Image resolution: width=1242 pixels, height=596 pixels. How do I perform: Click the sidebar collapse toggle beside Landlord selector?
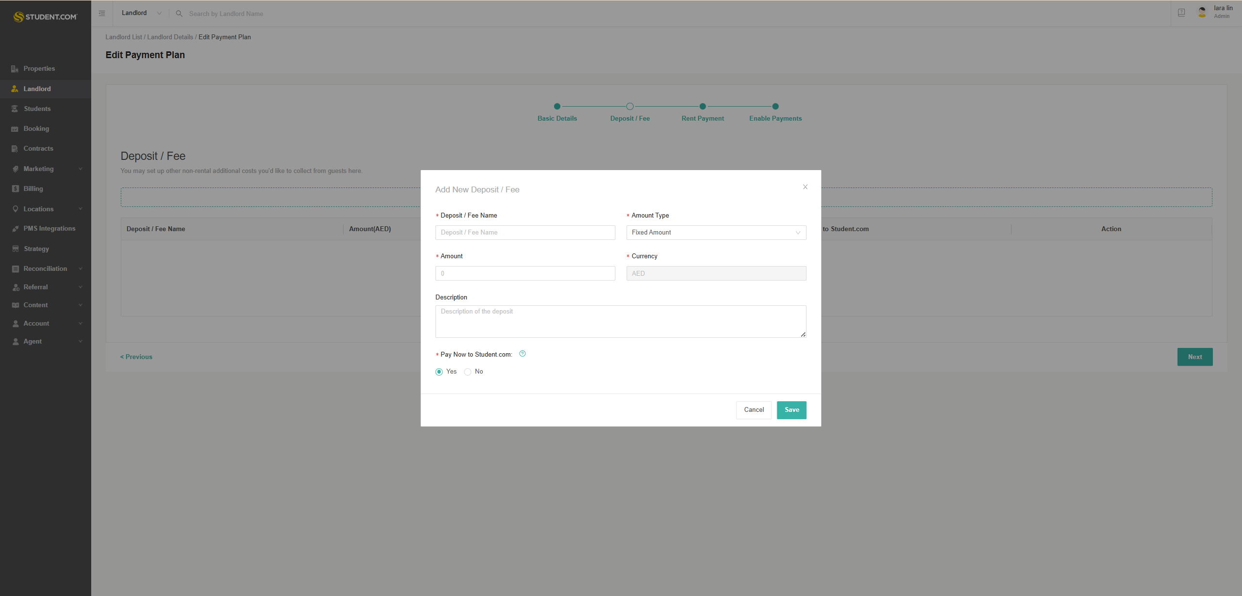tap(102, 13)
